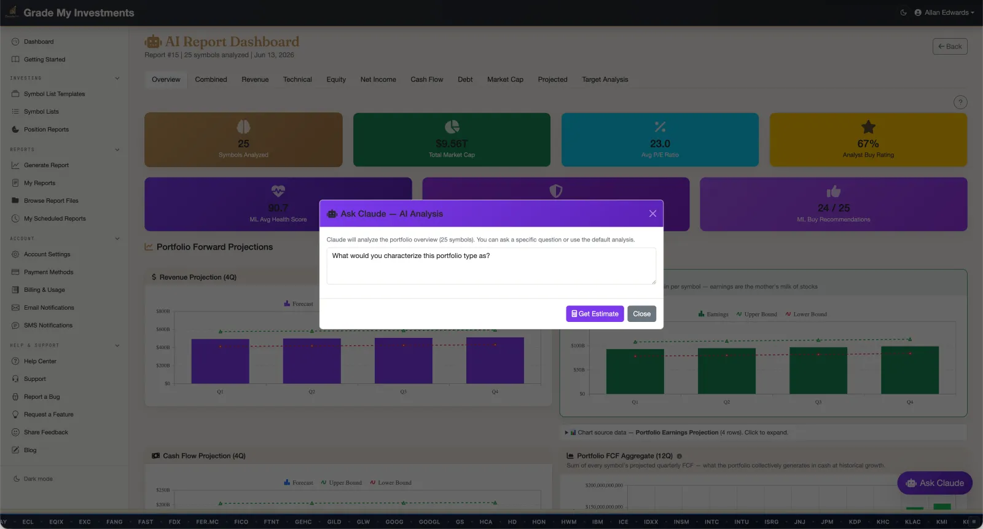Open the Target Analysis tab
The width and height of the screenshot is (983, 529).
pos(605,80)
